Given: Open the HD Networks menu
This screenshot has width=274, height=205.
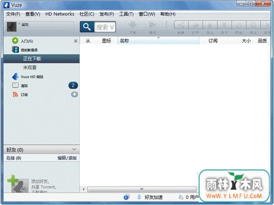Looking at the screenshot, I should (x=59, y=14).
